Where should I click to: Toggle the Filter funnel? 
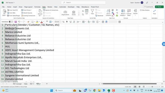click(x=92, y=12)
